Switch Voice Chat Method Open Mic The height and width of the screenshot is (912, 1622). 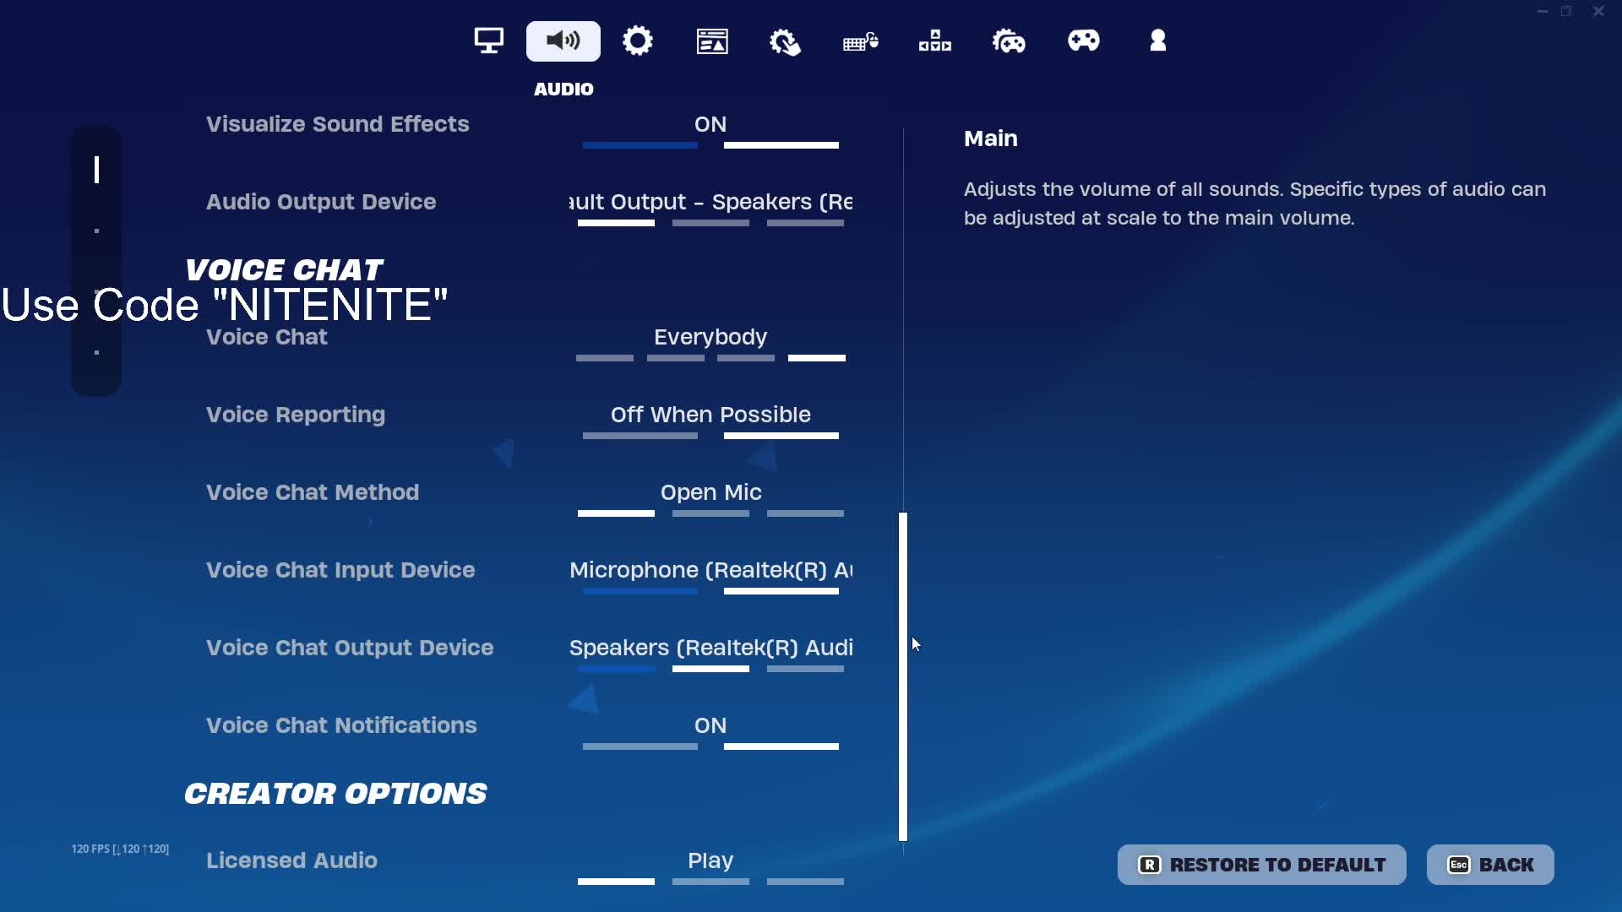(x=710, y=492)
